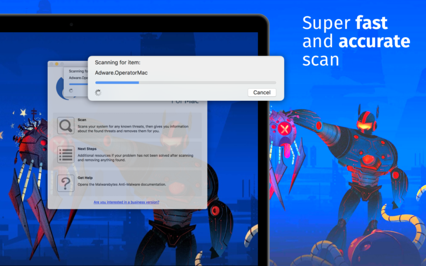Click the Scan magnifying glass icon
Viewport: 426px width, 266px height.
pyautogui.click(x=65, y=125)
